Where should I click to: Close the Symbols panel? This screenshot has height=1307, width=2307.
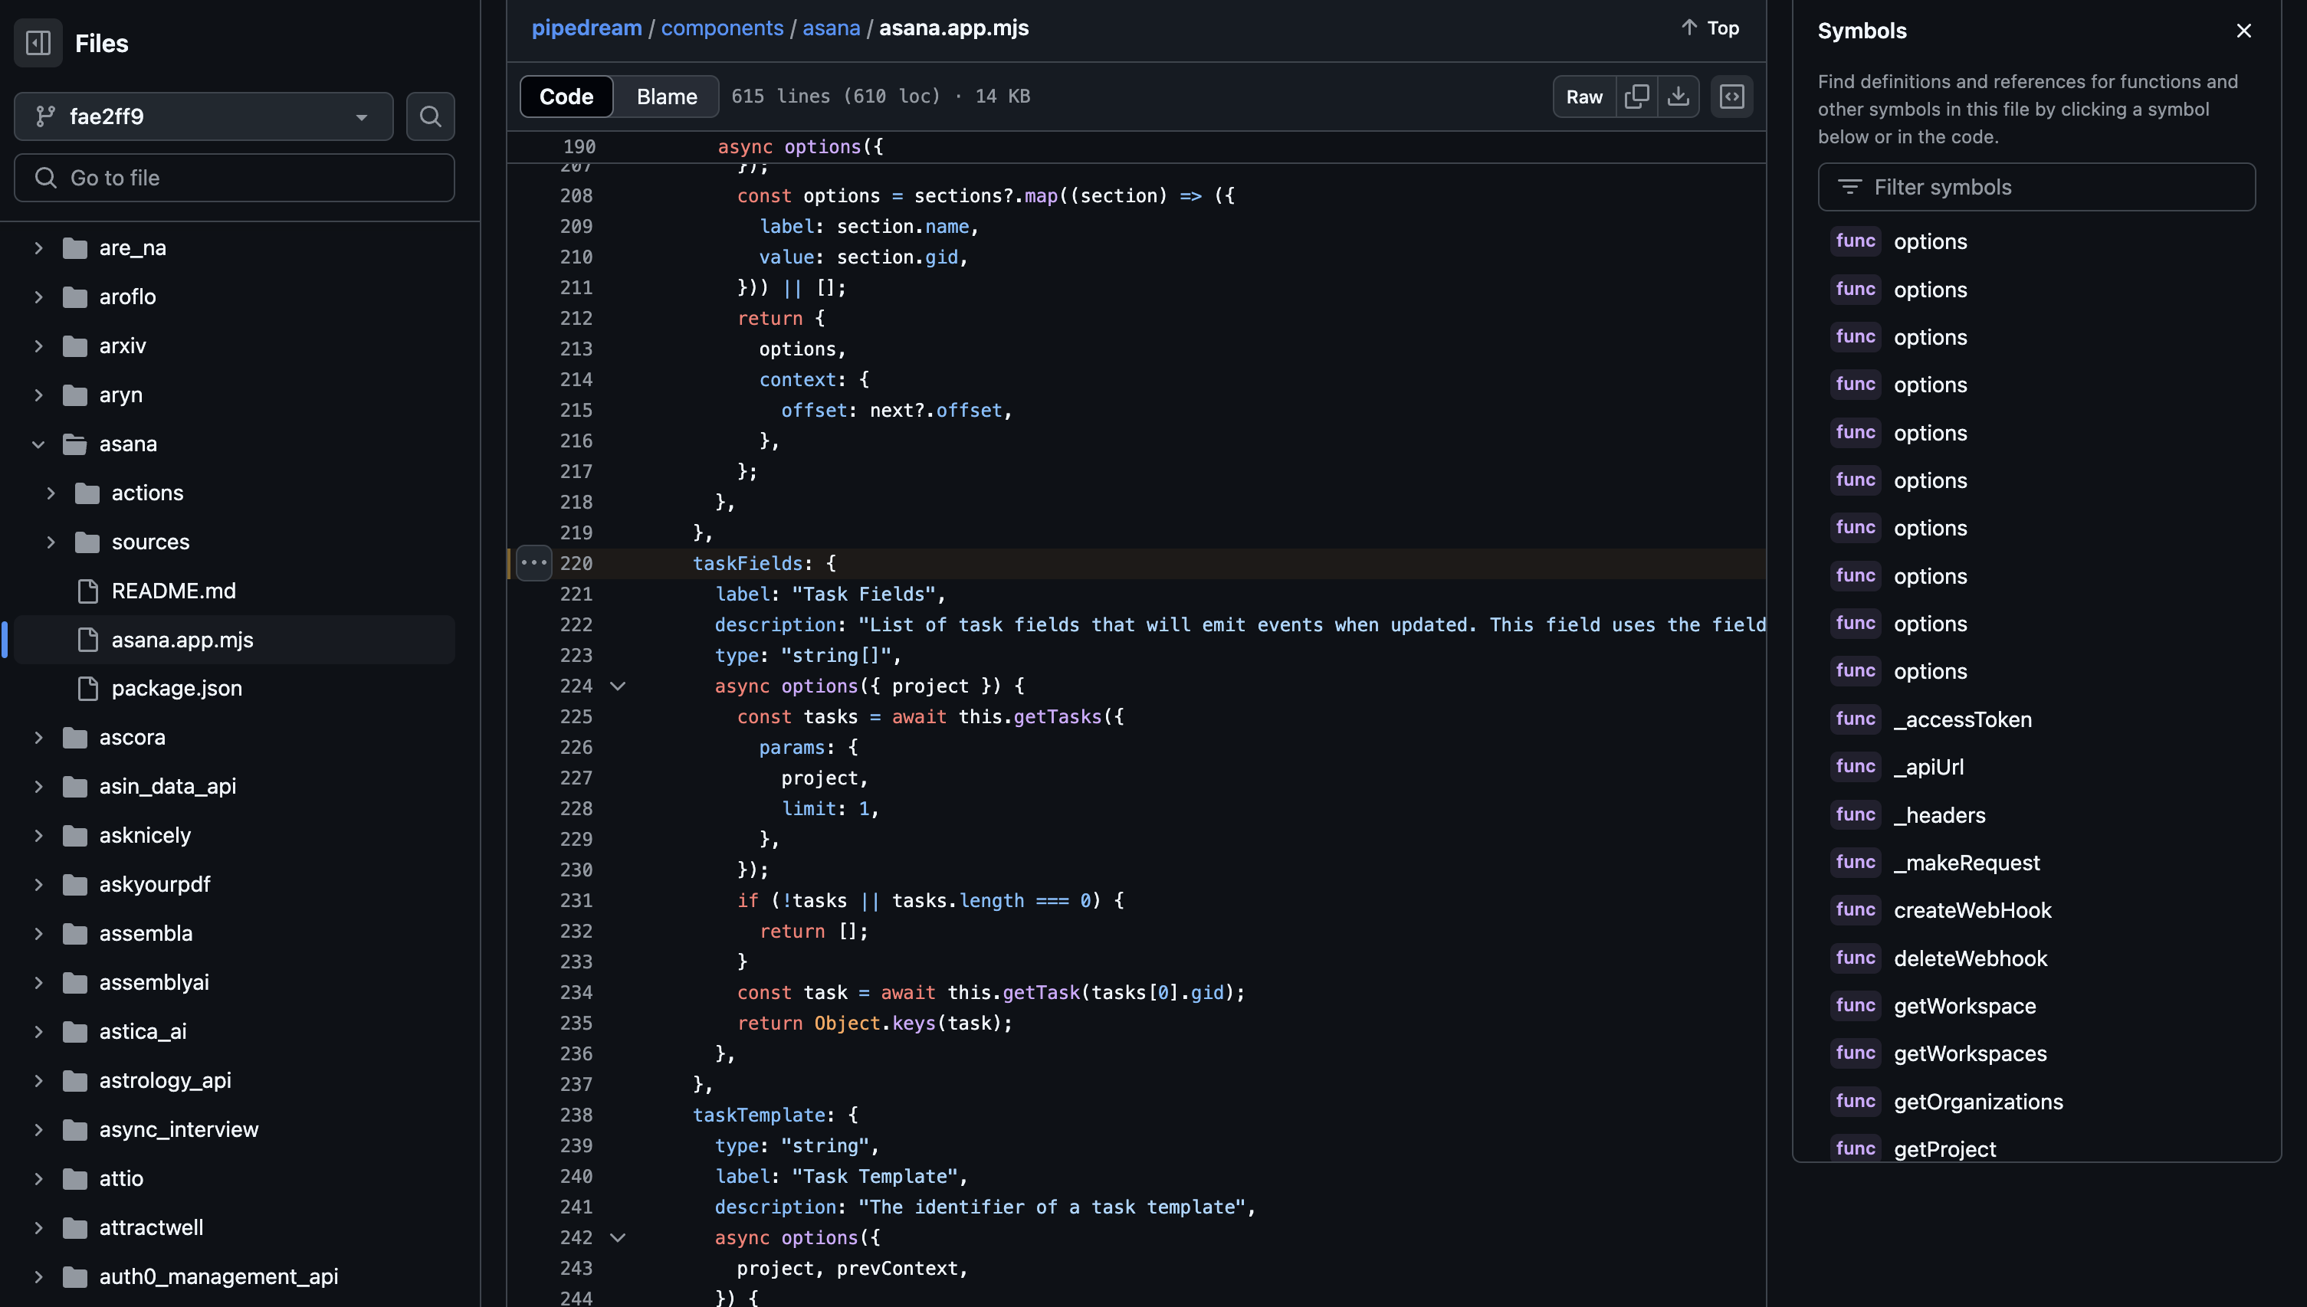coord(2243,30)
